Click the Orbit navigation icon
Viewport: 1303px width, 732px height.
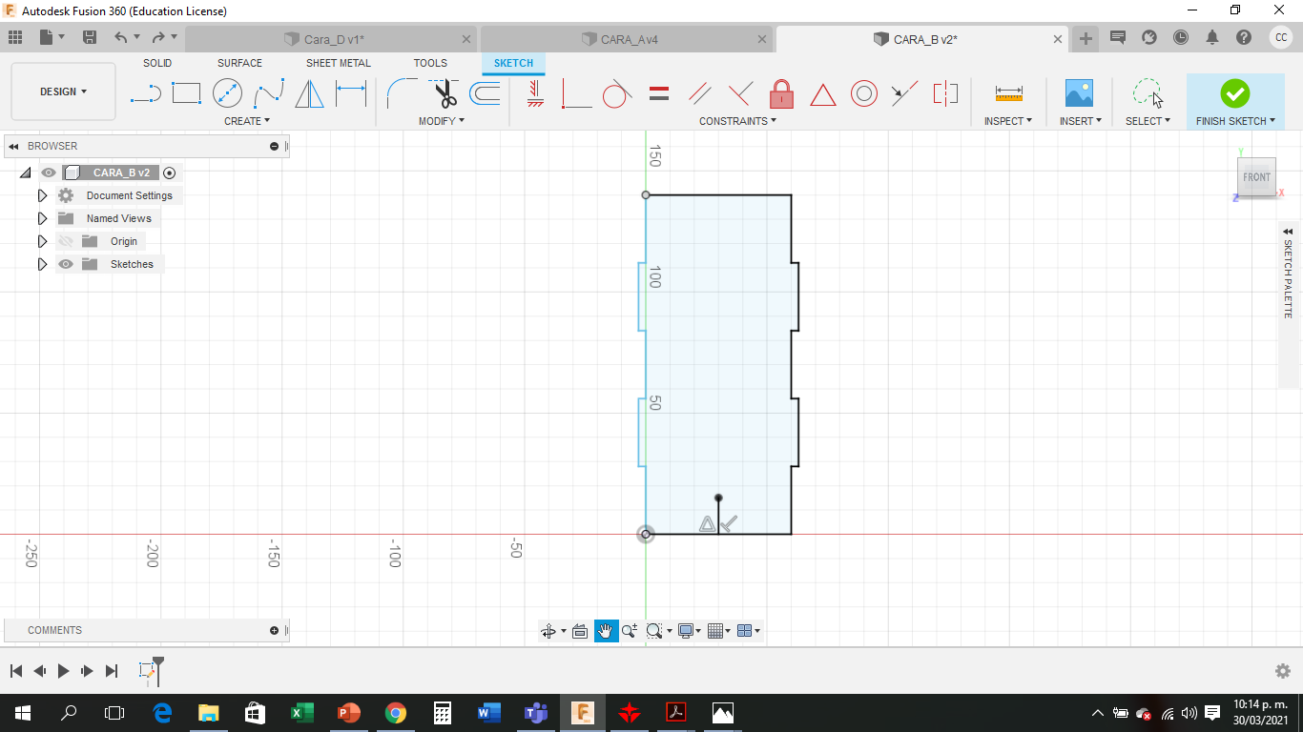pyautogui.click(x=548, y=631)
